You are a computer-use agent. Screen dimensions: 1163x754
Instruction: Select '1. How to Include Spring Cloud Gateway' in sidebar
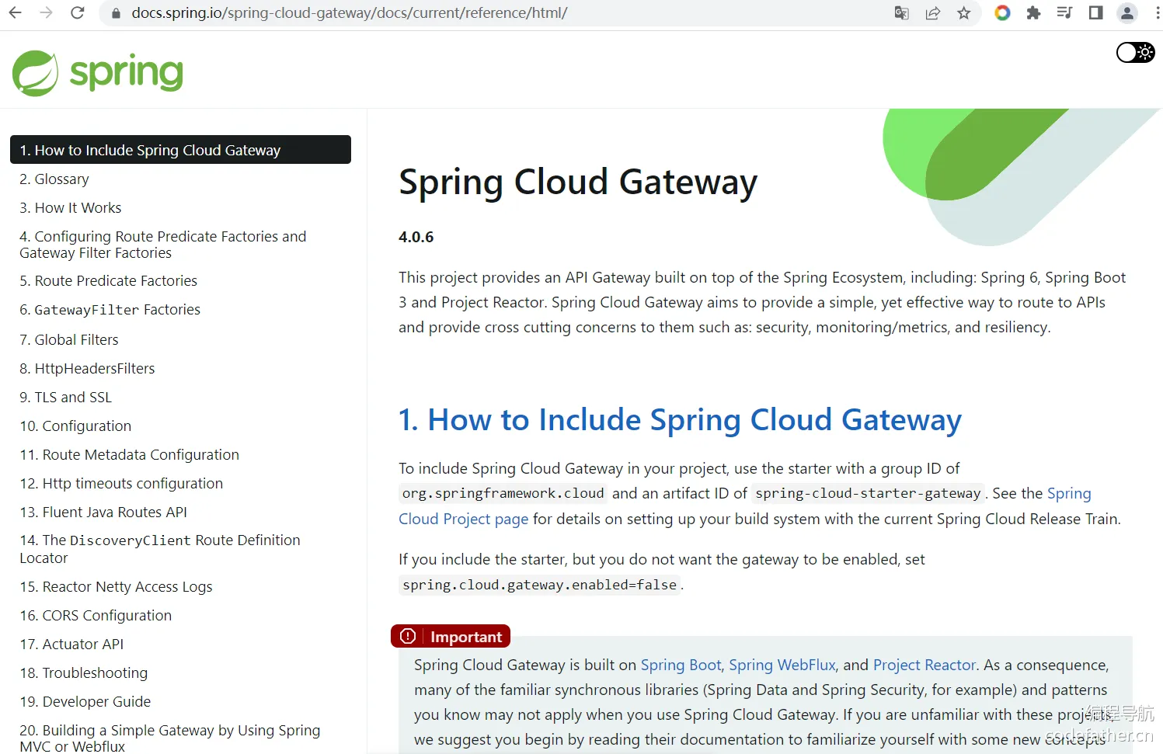[180, 150]
